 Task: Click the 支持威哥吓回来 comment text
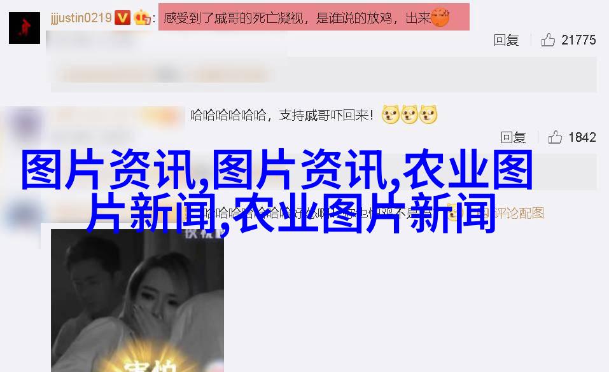pyautogui.click(x=325, y=115)
